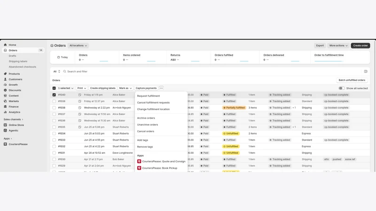Click the note icon on order #1035
376x211 pixels.
(79, 127)
